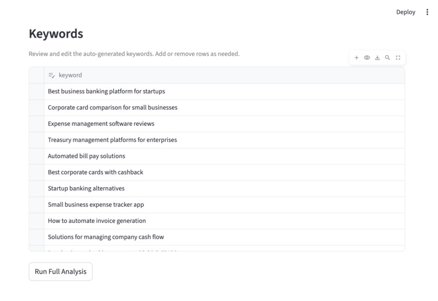Viewport: 438px width, 301px height.
Task: Select 'Solutions for managing company cash flow' cell
Action: pyautogui.click(x=224, y=237)
